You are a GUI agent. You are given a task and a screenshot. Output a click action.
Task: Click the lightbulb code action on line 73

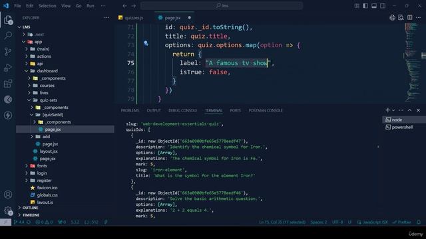146,43
